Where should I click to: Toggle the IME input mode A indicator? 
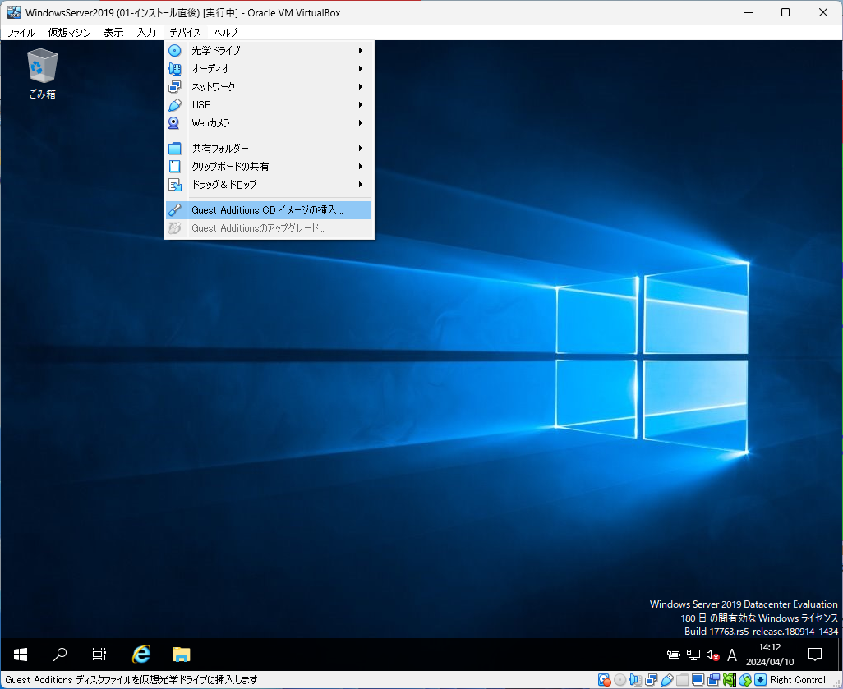point(732,655)
